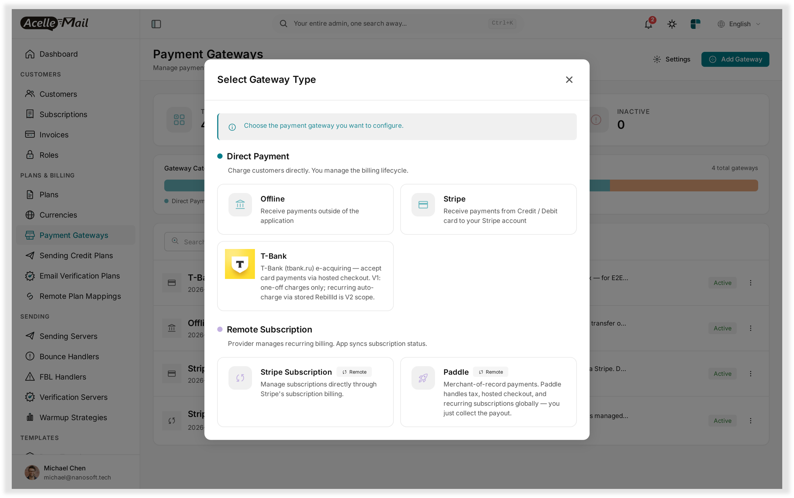This screenshot has height=498, width=794.
Task: Open the Stripe row's three-dot menu
Action: pos(750,374)
